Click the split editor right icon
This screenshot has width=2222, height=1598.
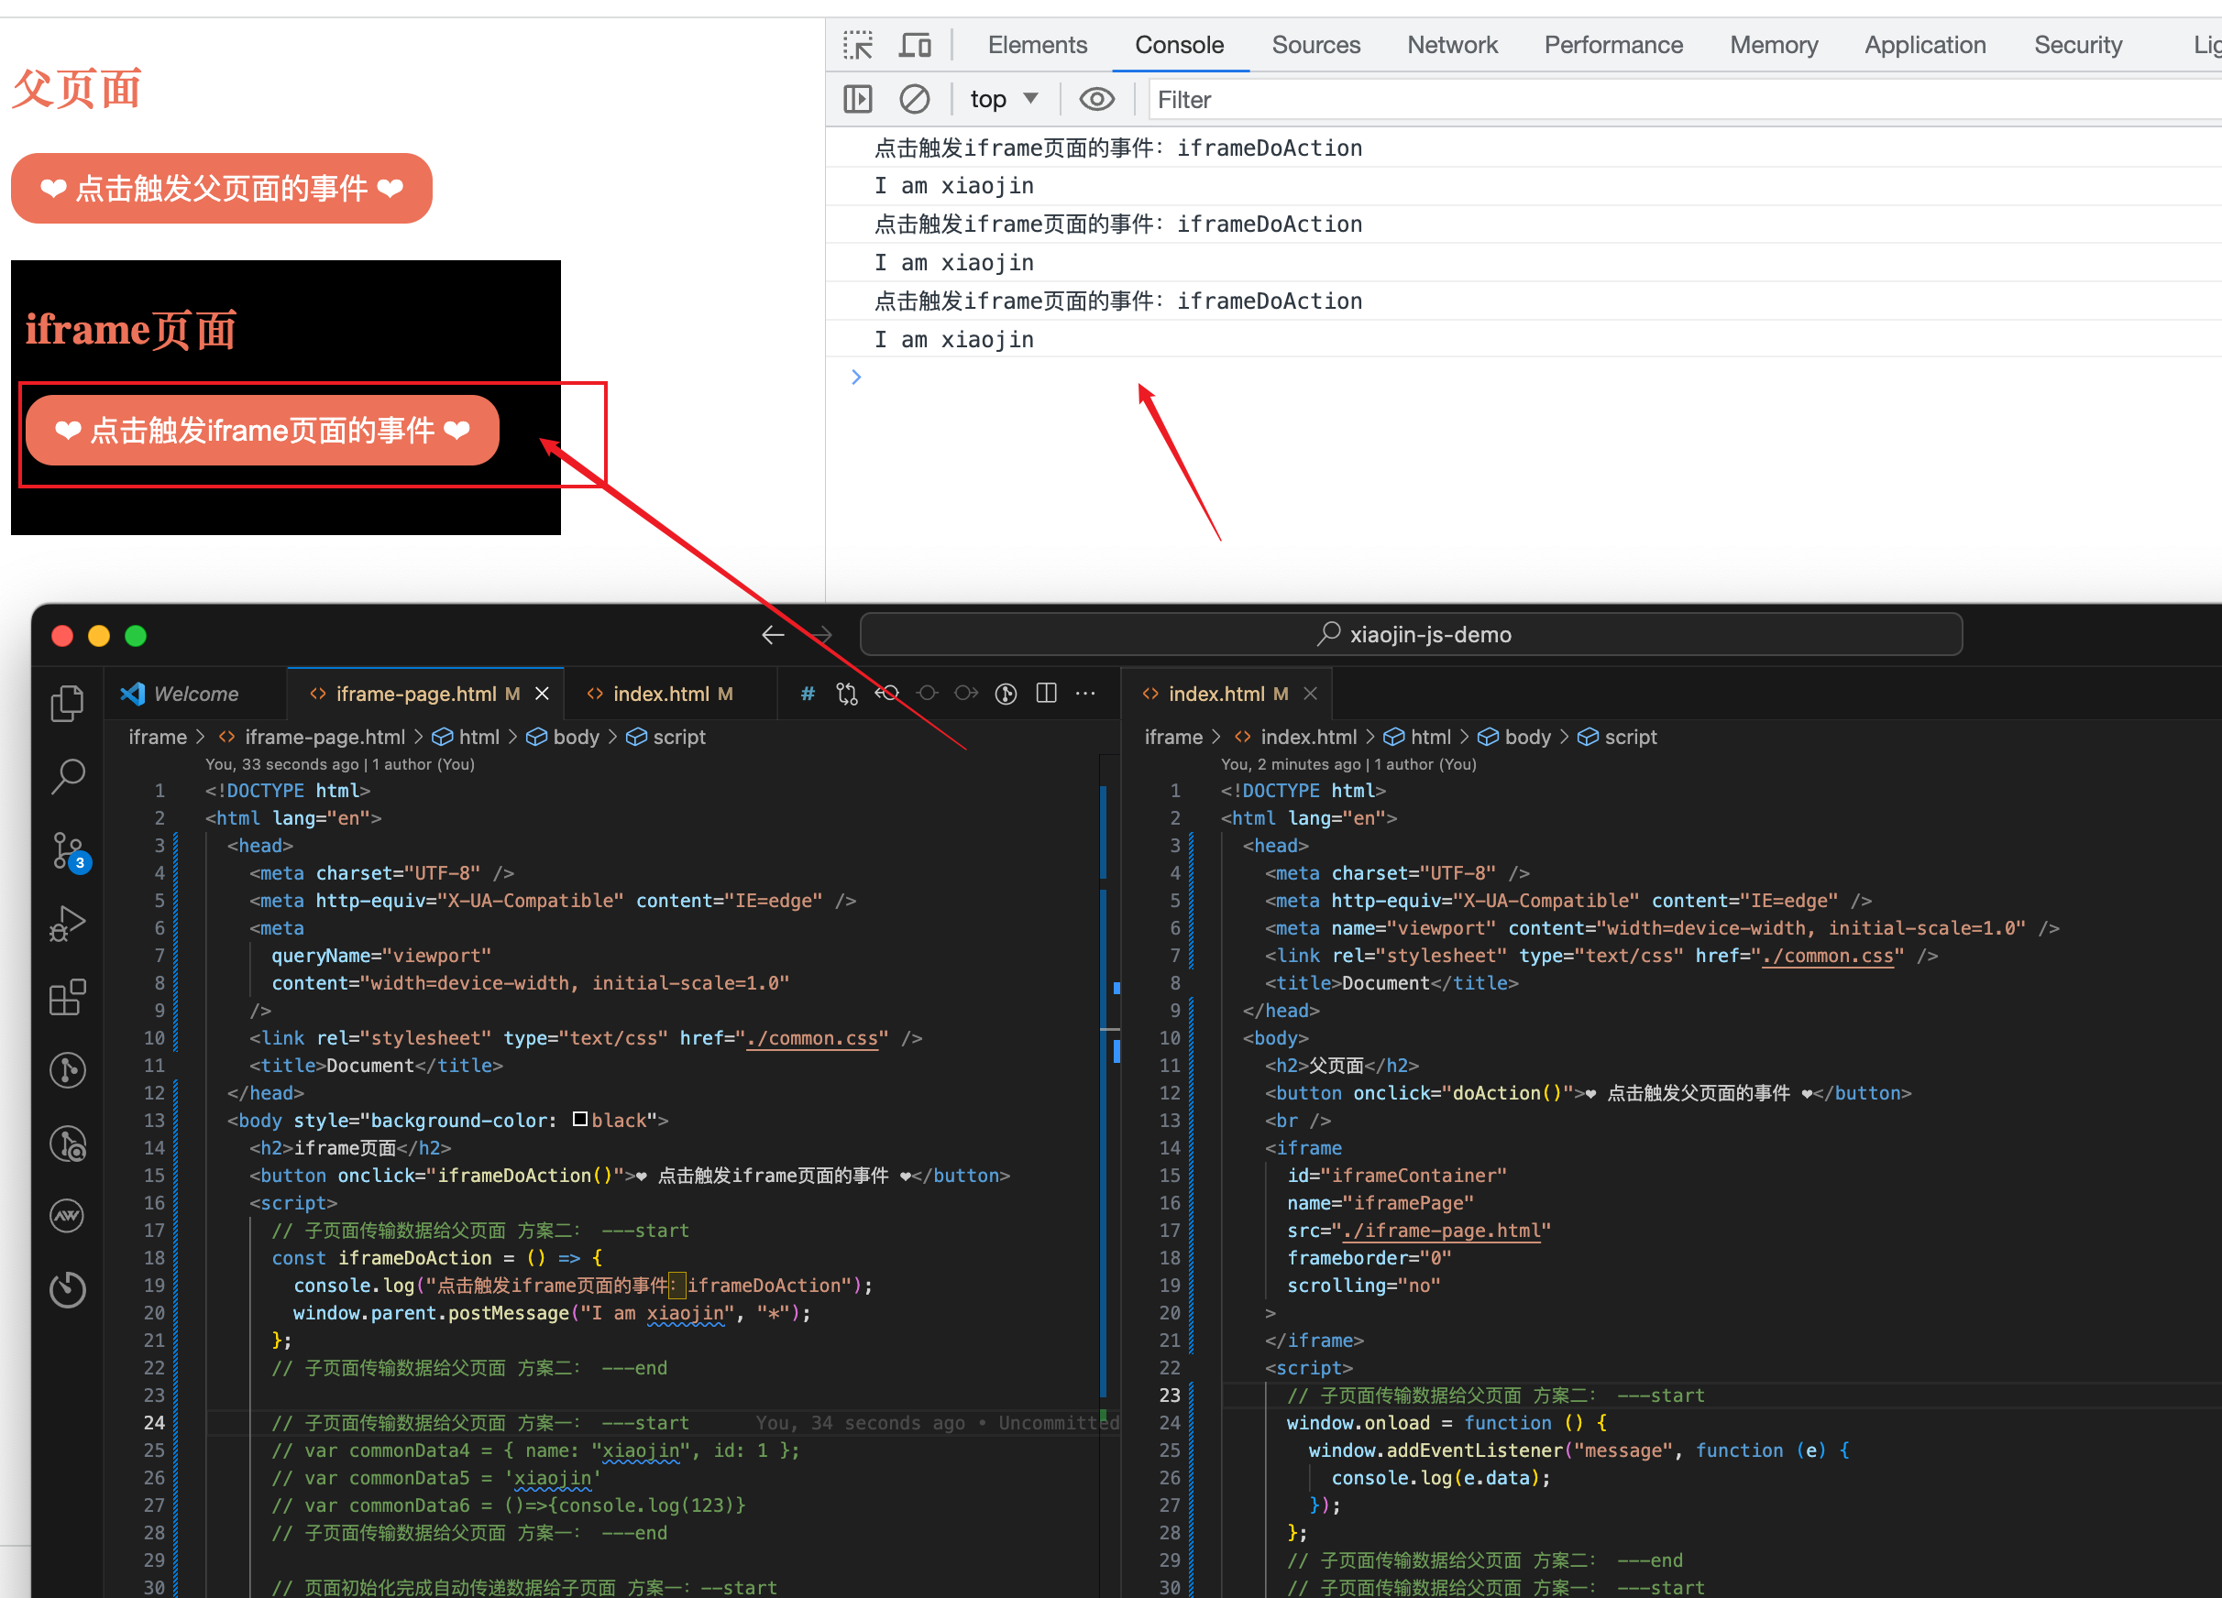point(1046,694)
